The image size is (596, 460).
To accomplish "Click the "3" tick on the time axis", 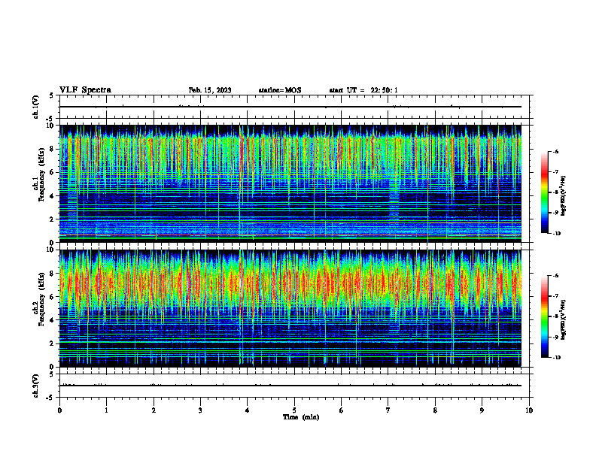I will 200,410.
